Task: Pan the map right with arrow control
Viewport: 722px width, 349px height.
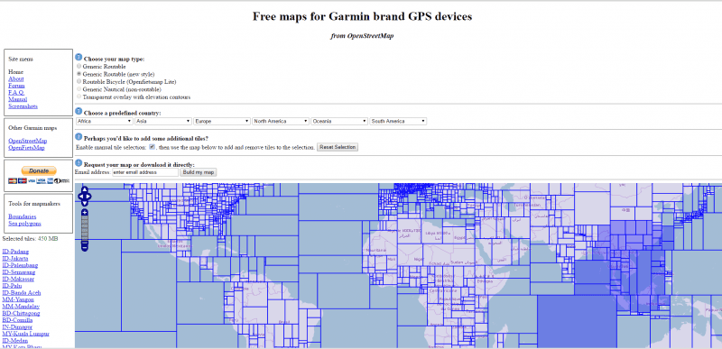Action: pyautogui.click(x=88, y=196)
